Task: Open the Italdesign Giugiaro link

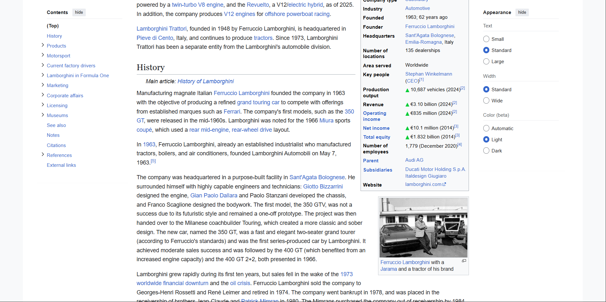Action: (x=426, y=176)
